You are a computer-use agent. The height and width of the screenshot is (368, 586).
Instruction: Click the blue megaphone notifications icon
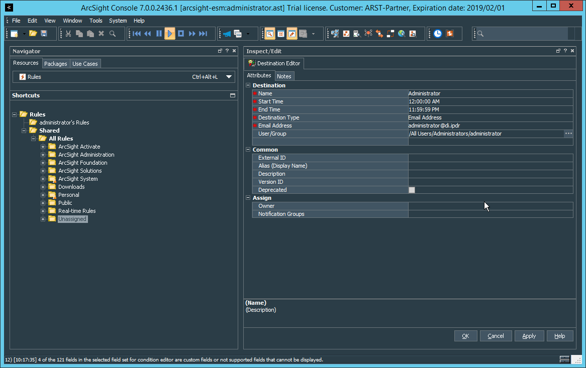(227, 34)
